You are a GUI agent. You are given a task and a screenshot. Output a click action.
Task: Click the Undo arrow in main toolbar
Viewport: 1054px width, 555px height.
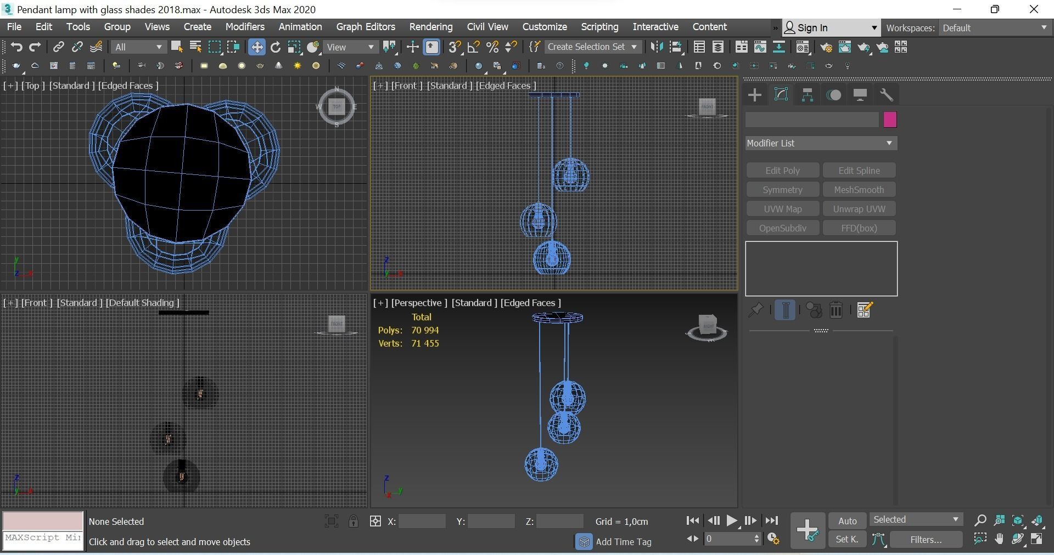(16, 47)
